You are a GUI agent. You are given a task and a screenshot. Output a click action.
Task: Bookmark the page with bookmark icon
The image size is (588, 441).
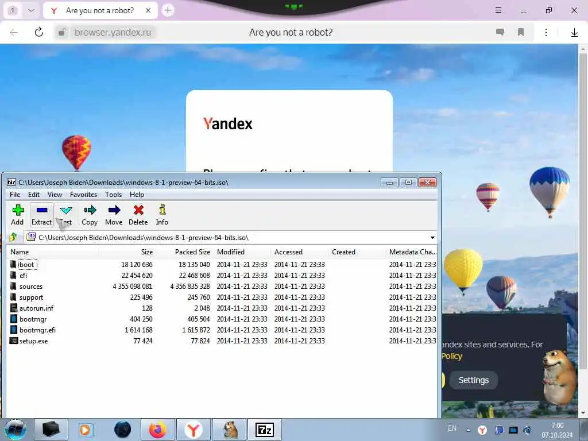click(x=520, y=32)
